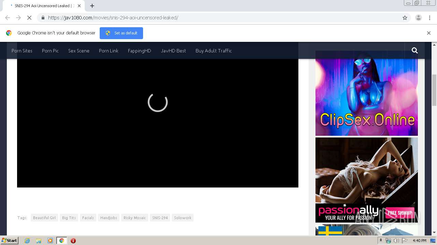Click the red Opera taskbar icon
The width and height of the screenshot is (437, 245).
(x=73, y=241)
